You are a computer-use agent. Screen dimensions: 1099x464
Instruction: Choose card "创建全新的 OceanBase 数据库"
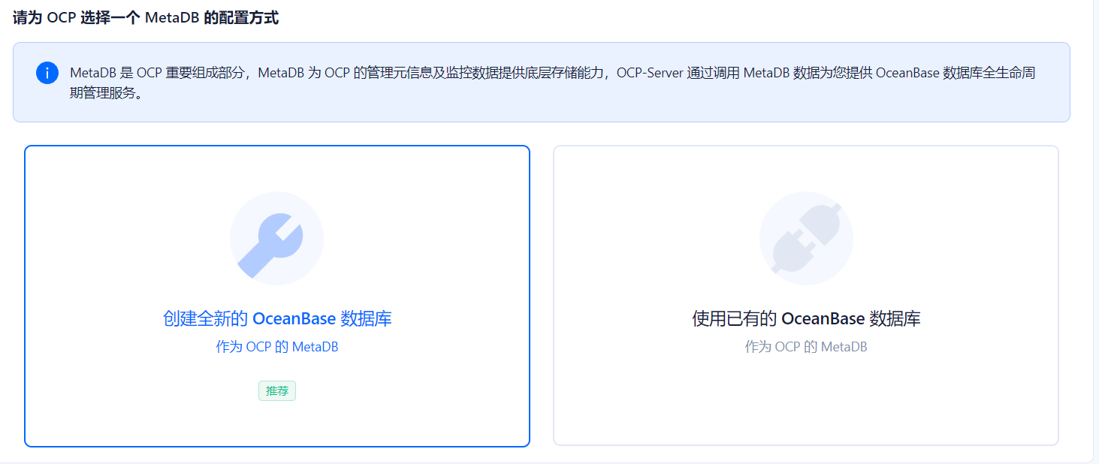pos(277,296)
